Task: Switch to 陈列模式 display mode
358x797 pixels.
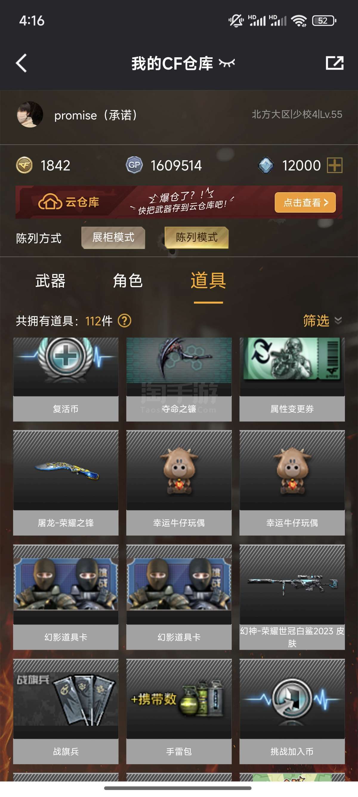Action: (x=197, y=238)
